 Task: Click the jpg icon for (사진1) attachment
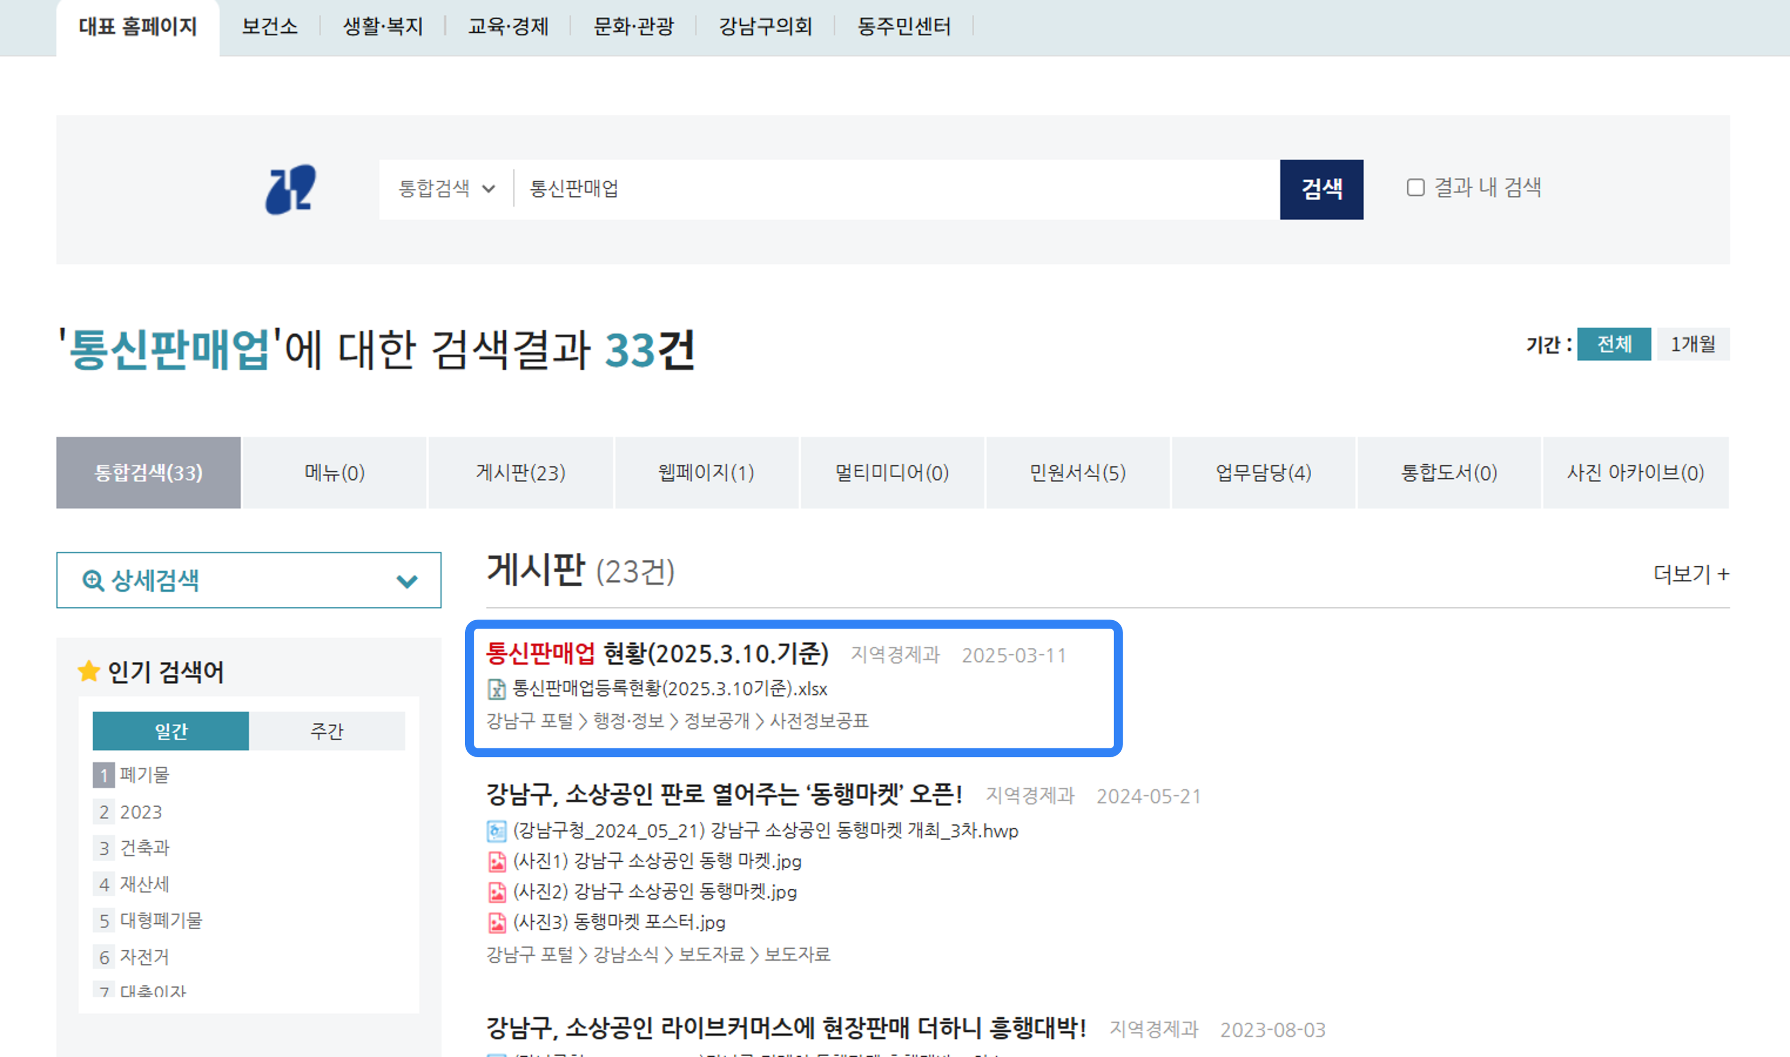click(496, 862)
